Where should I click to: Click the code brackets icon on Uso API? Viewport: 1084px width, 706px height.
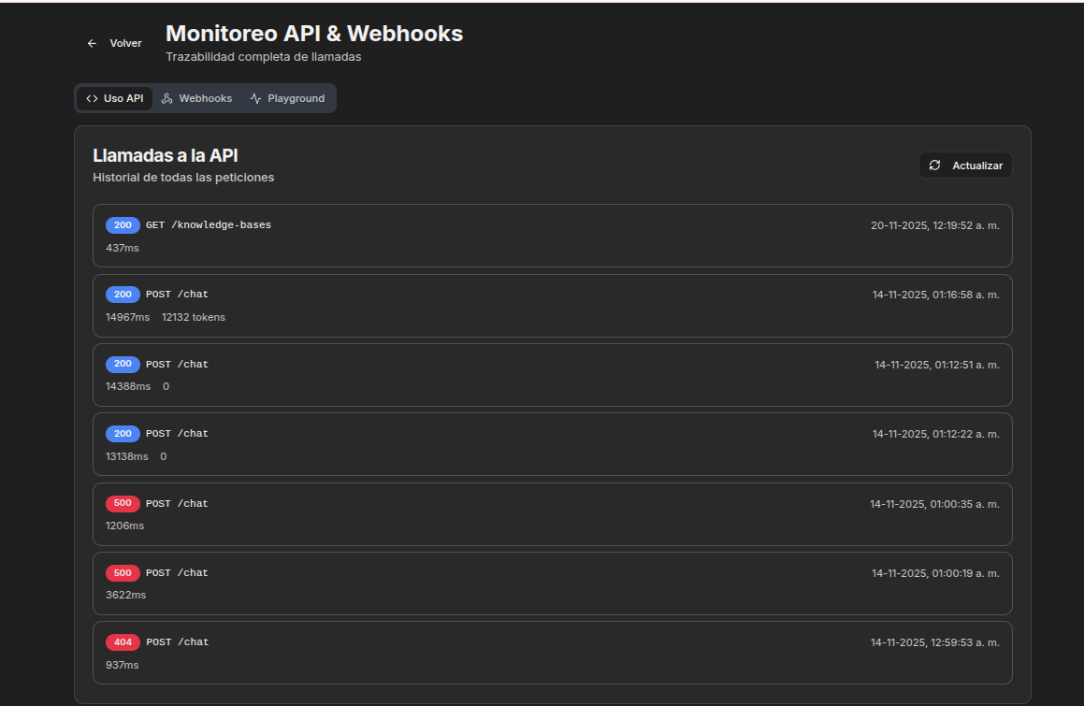tap(92, 99)
